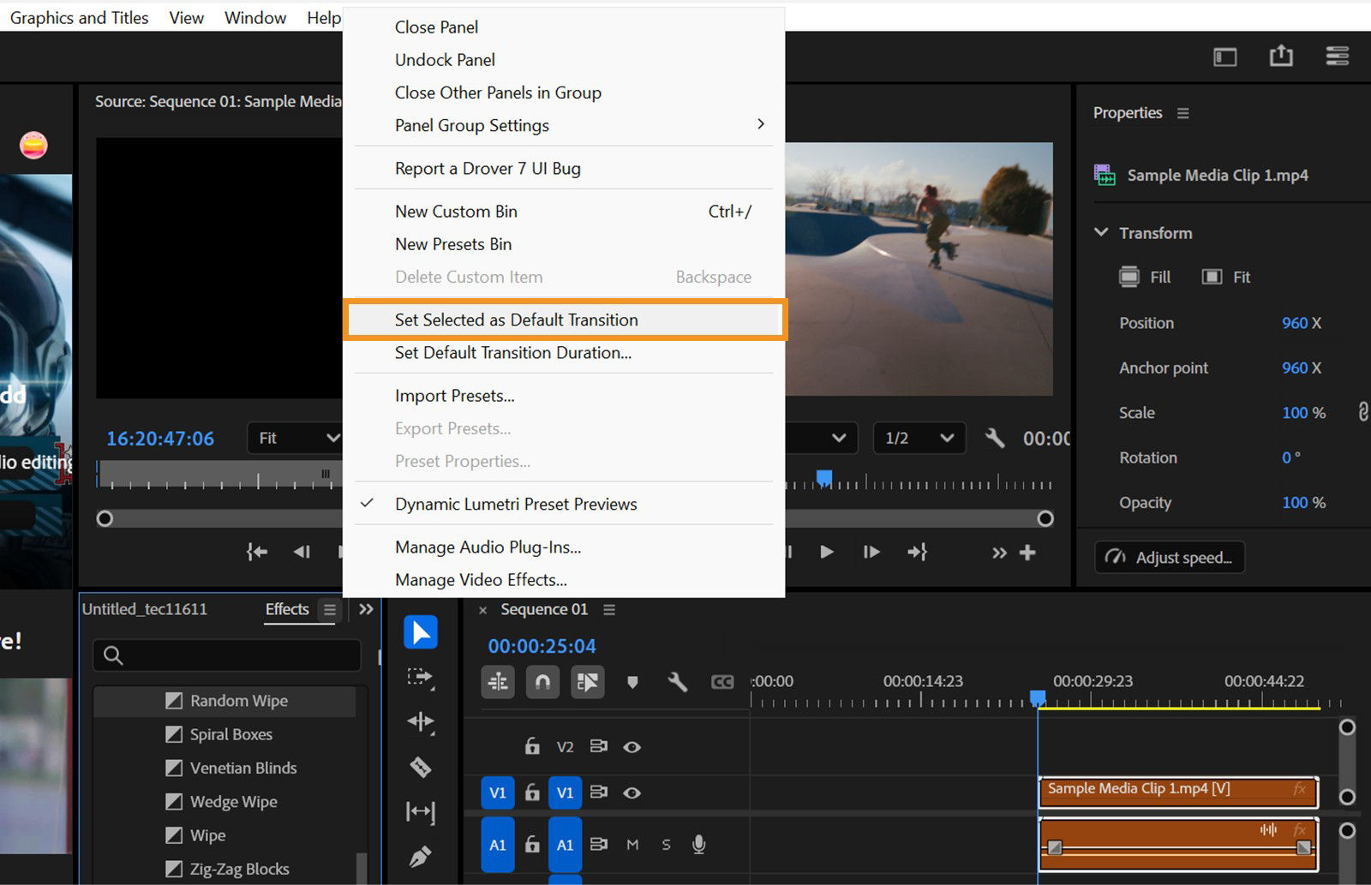Click the Adjust speed button in Properties
Screen dimensions: 1371x885
click(1169, 557)
